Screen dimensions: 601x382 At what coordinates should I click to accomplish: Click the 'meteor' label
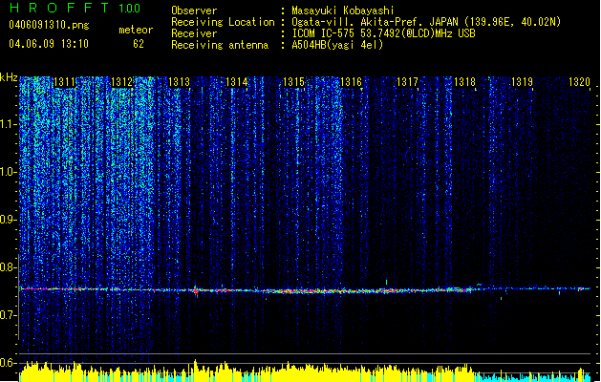click(x=136, y=30)
